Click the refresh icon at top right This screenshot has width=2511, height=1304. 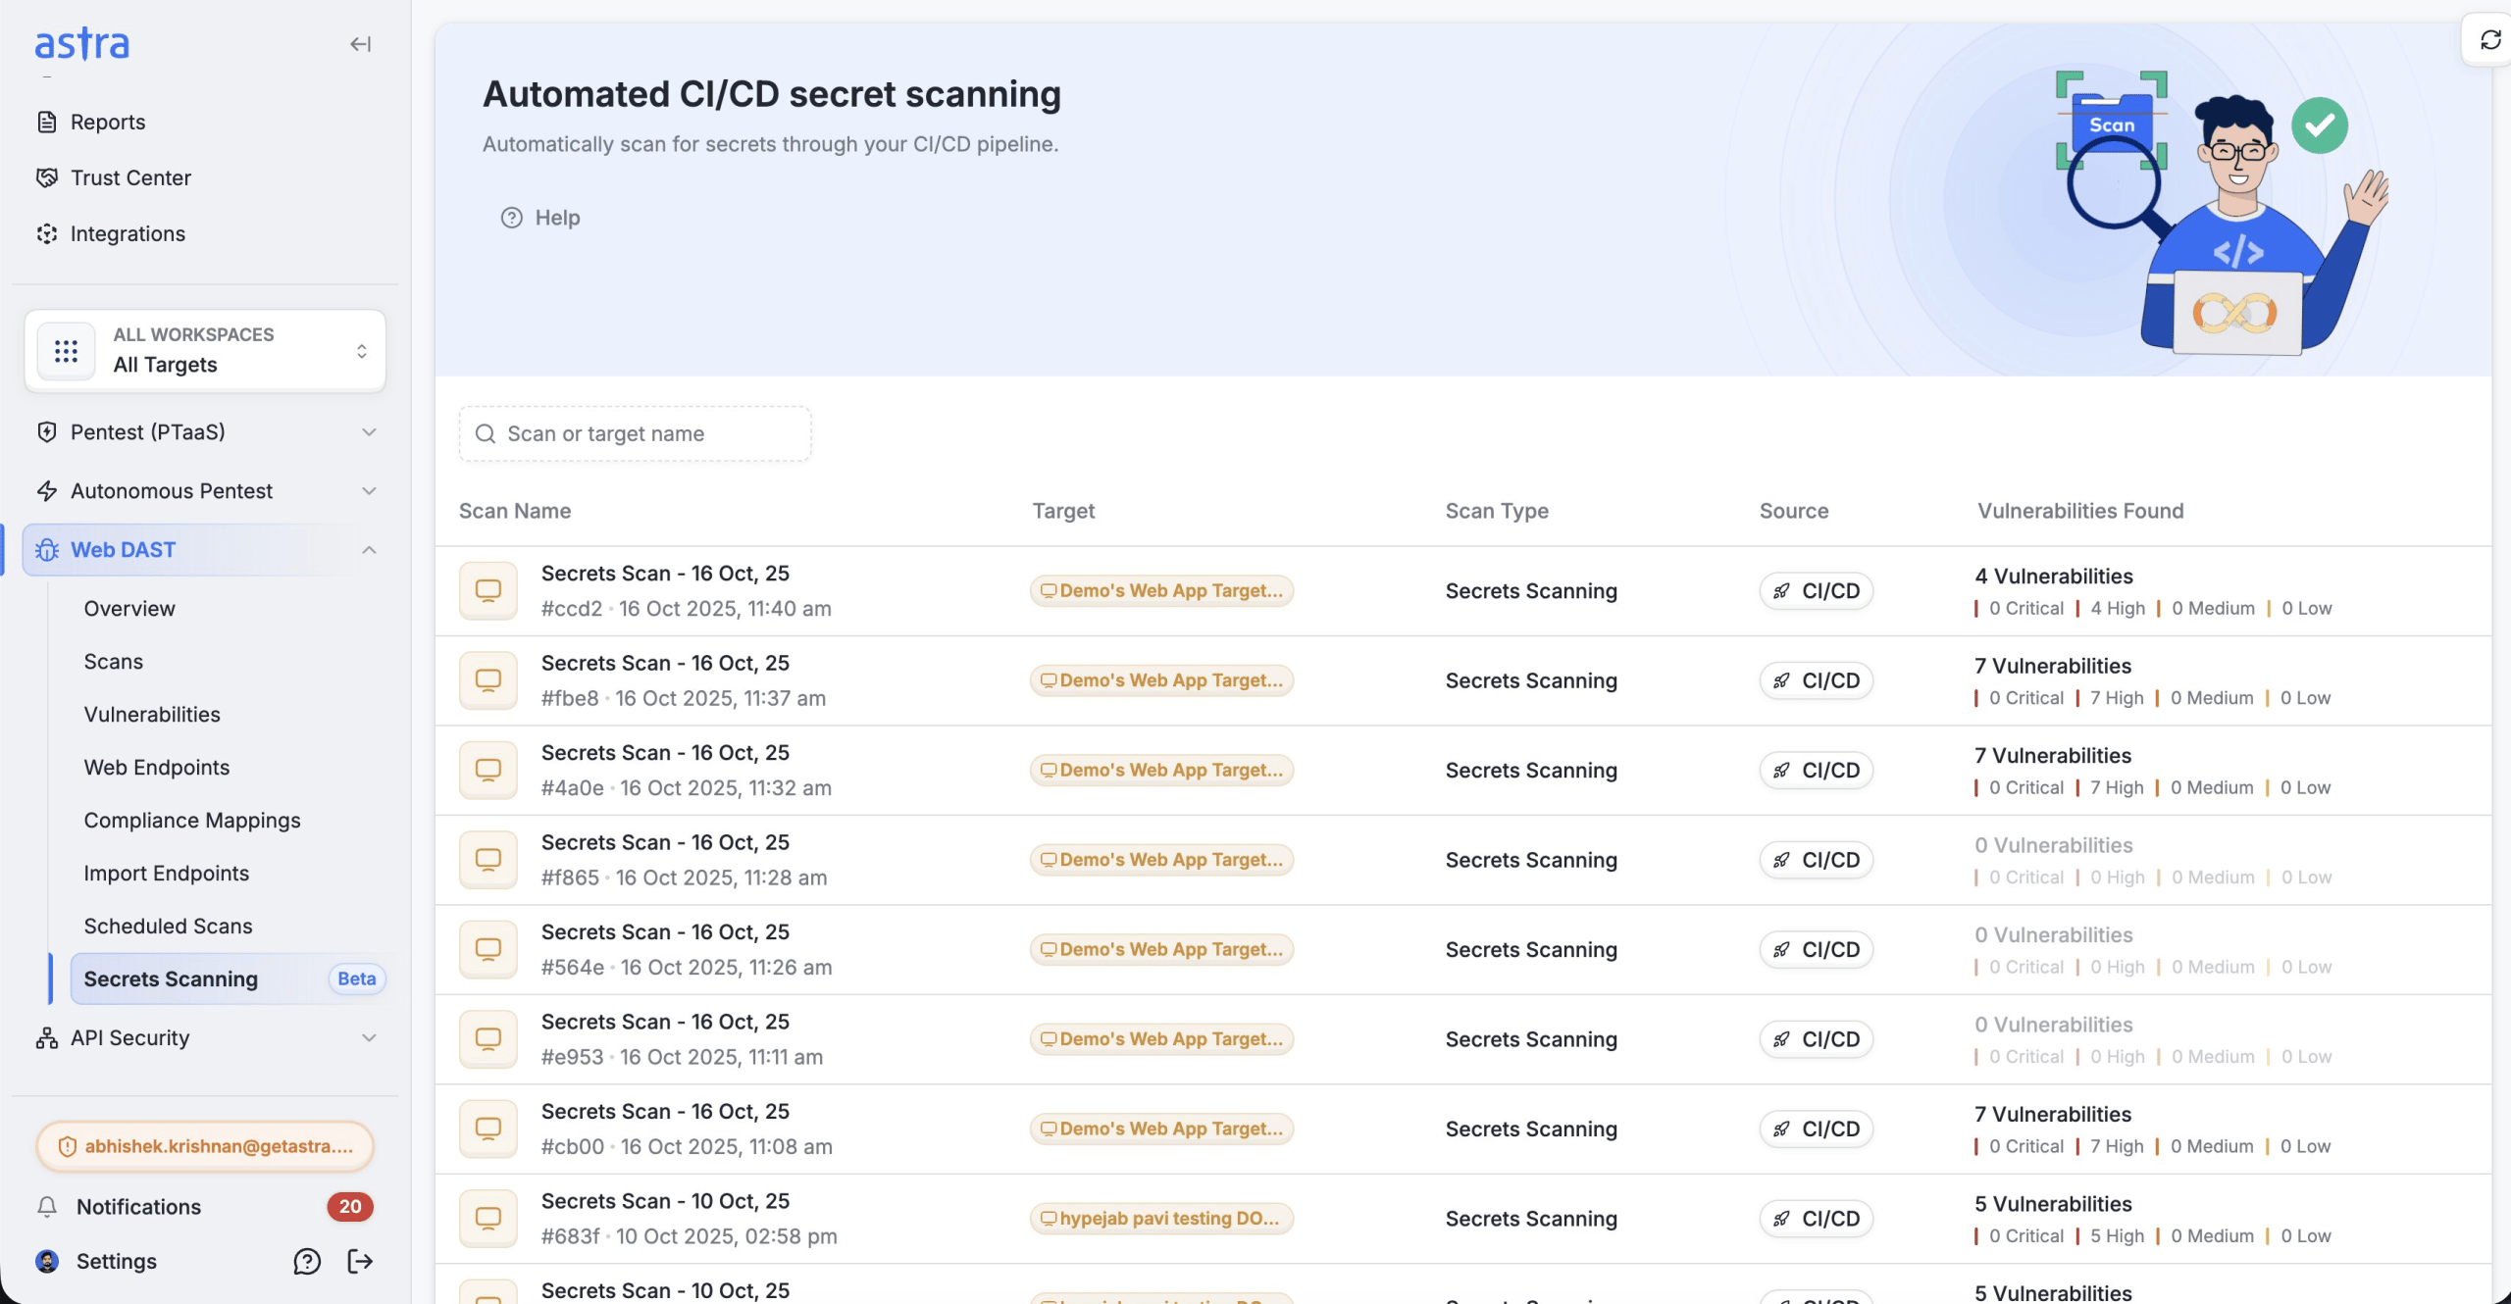[2490, 40]
